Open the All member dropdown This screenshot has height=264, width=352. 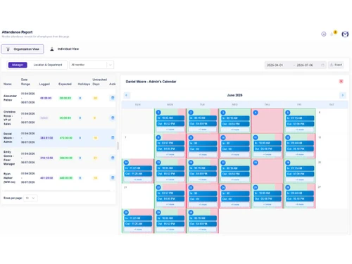pos(92,65)
